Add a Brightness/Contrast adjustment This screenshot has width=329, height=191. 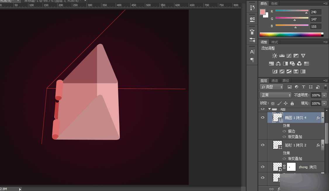275,55
